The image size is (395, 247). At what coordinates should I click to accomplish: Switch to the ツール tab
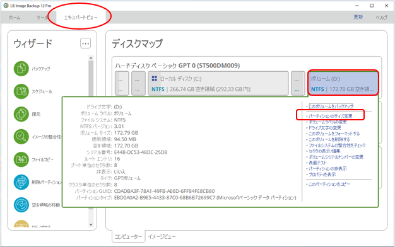click(42, 18)
